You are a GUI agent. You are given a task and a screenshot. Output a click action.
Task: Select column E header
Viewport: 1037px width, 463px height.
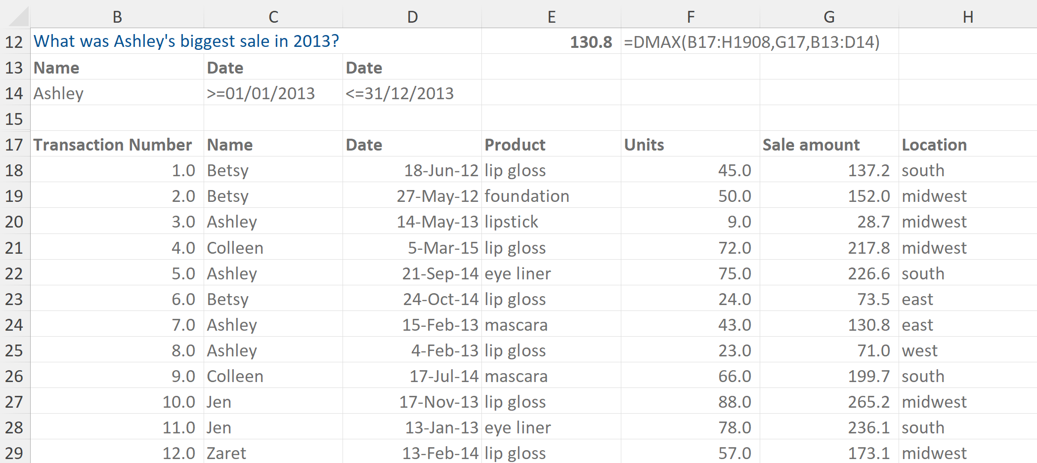(551, 17)
